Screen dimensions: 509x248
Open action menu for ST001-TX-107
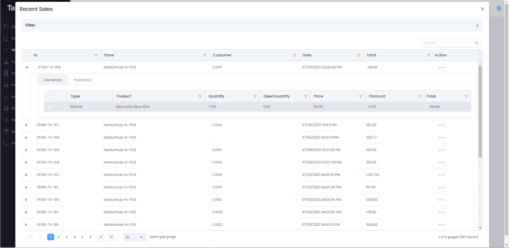[441, 125]
